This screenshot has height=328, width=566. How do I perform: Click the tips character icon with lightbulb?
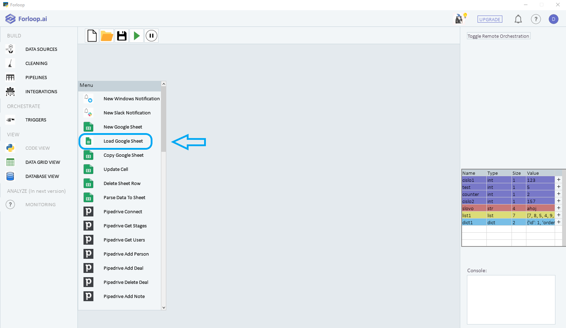[x=461, y=18]
